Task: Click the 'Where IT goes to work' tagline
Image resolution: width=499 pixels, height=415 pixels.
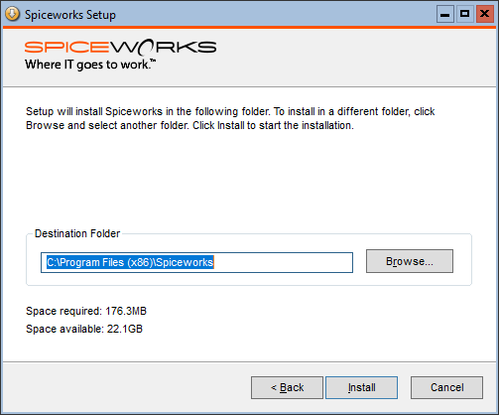Action: [x=90, y=65]
